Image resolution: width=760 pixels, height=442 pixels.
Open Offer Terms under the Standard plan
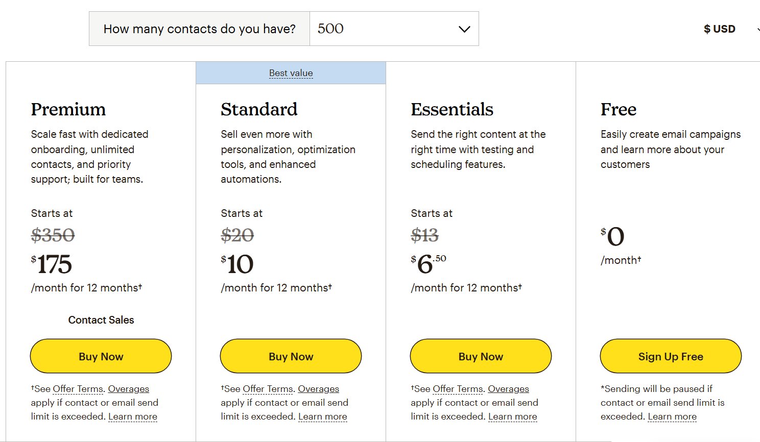point(268,389)
